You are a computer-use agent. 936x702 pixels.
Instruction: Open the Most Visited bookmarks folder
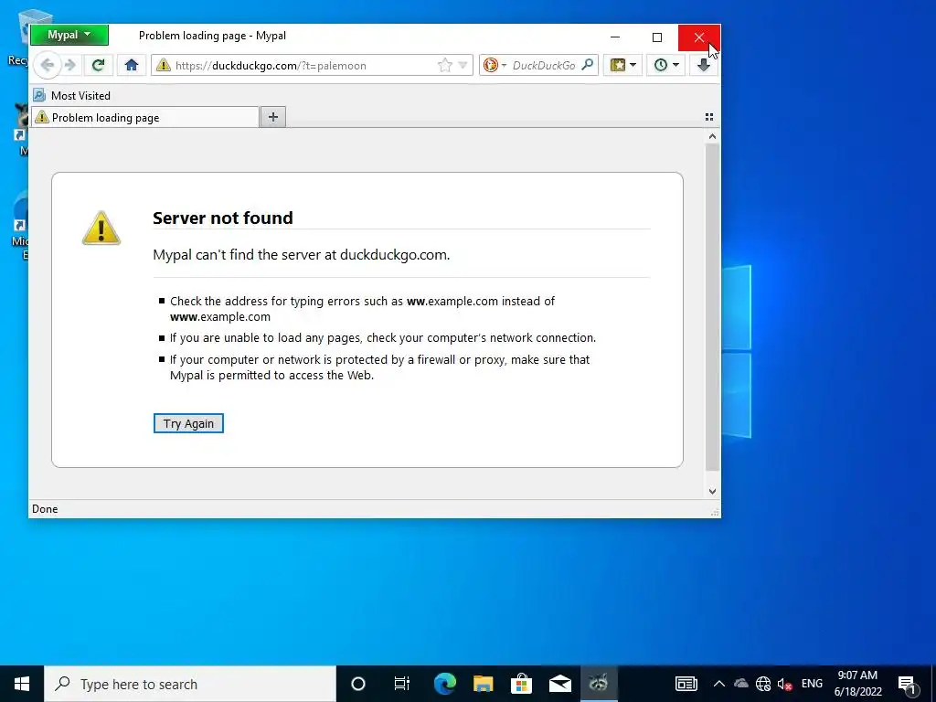click(x=72, y=95)
